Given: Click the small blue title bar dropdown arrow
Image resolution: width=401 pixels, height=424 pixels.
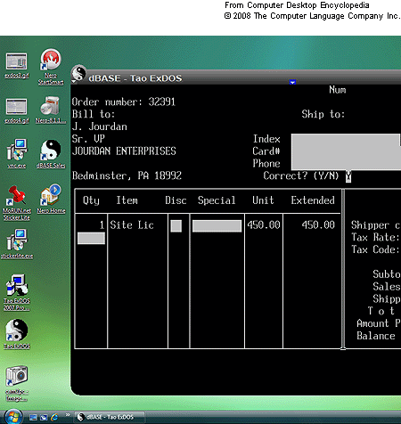Looking at the screenshot, I should point(292,82).
